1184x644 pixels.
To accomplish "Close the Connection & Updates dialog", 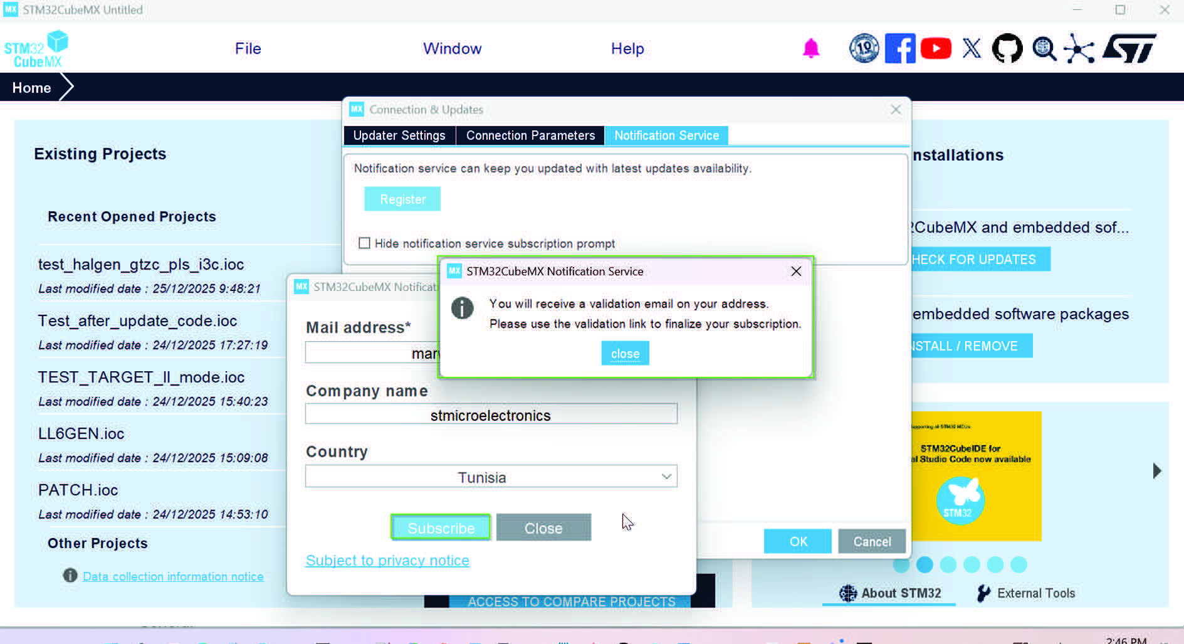I will coord(896,110).
